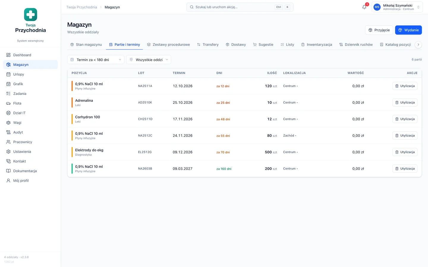
Task: Open the Katalog pozycji tab
Action: (x=396, y=44)
